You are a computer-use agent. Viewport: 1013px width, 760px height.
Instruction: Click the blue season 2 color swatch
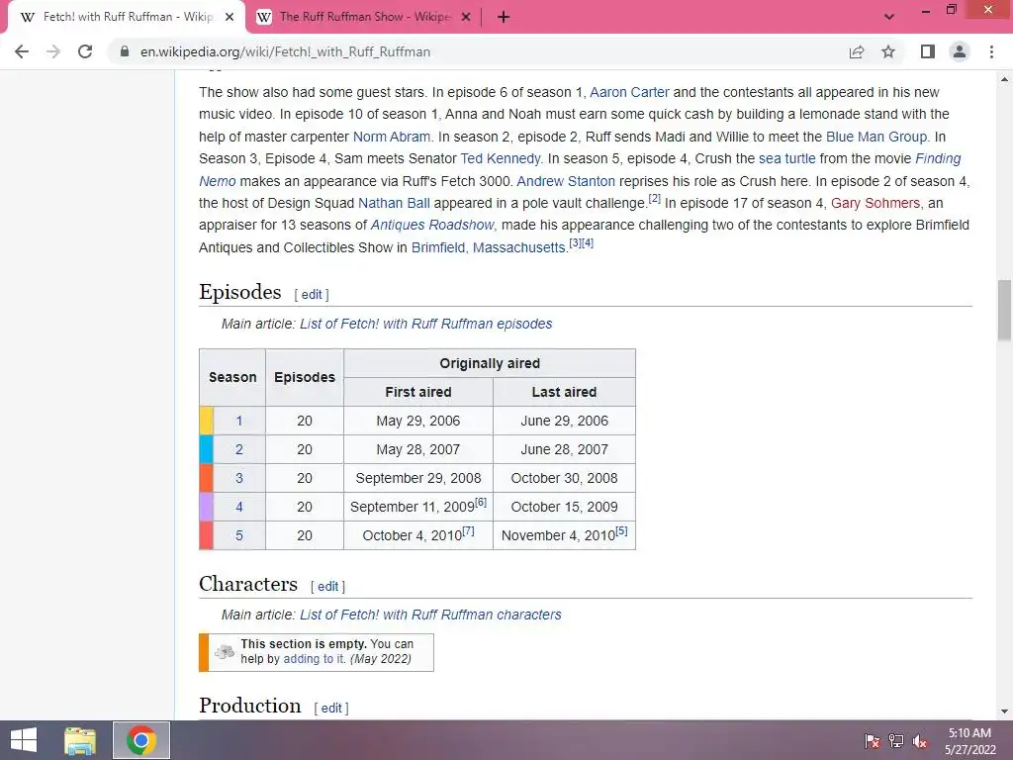point(207,449)
